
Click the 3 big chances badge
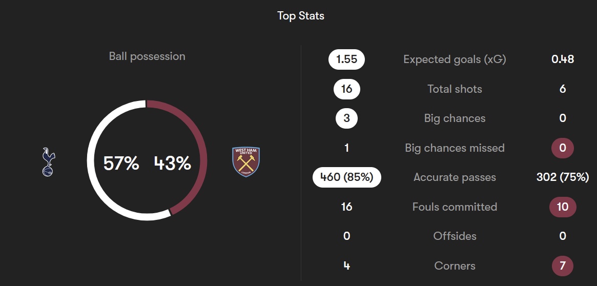(x=346, y=118)
